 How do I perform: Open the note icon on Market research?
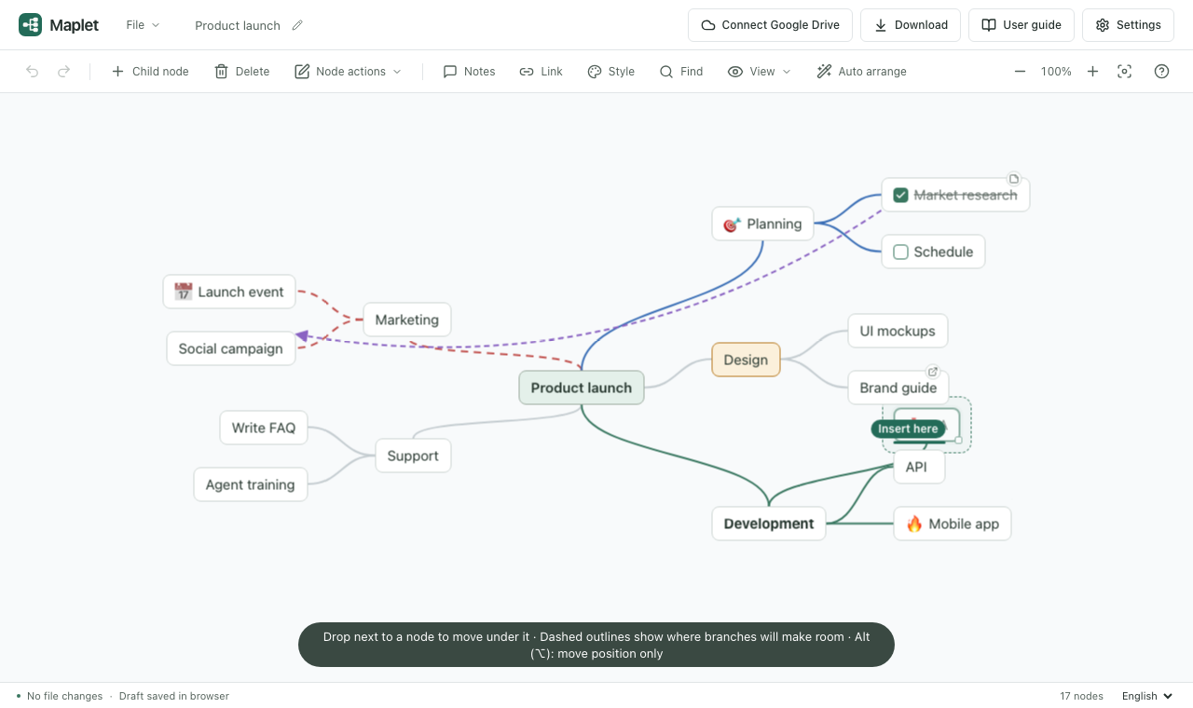1014,179
